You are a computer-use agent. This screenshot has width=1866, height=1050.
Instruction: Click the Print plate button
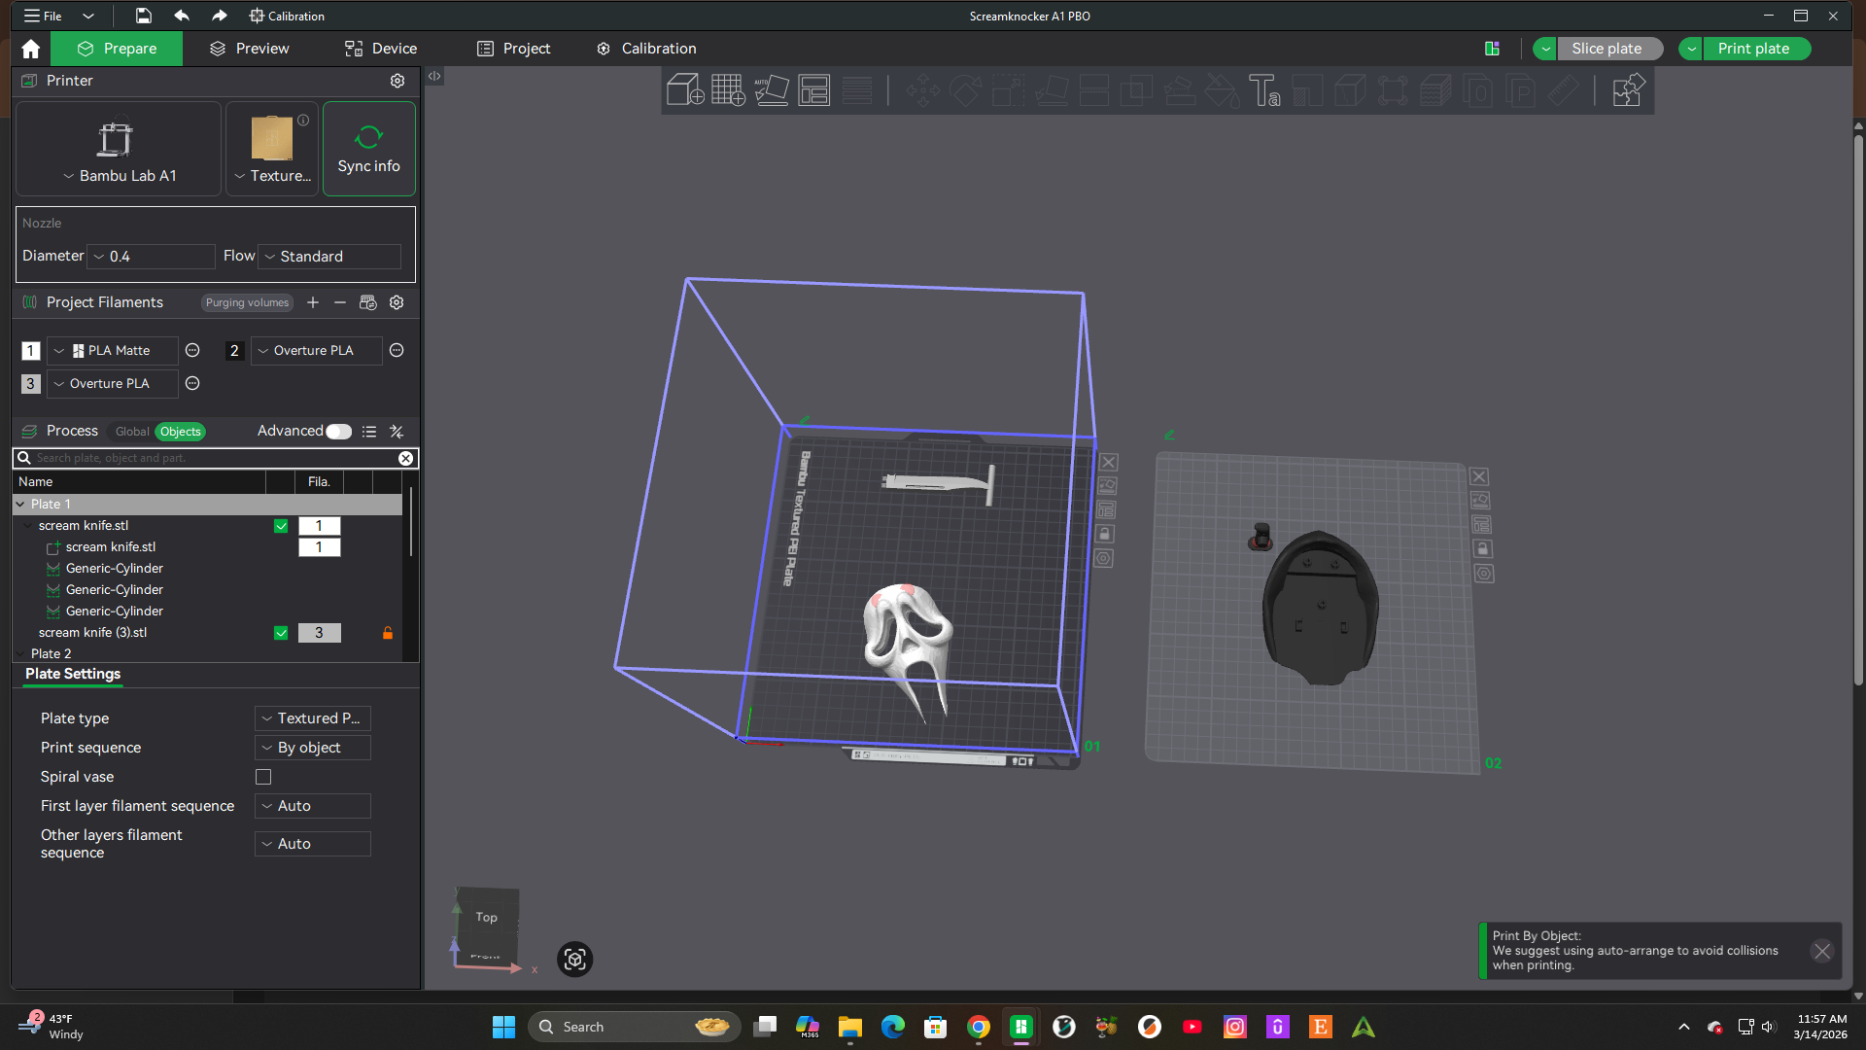tap(1755, 49)
